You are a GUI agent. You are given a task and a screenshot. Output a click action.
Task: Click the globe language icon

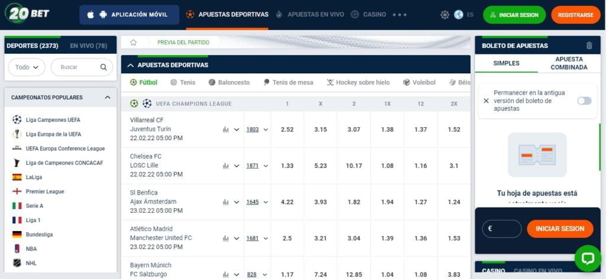(459, 15)
